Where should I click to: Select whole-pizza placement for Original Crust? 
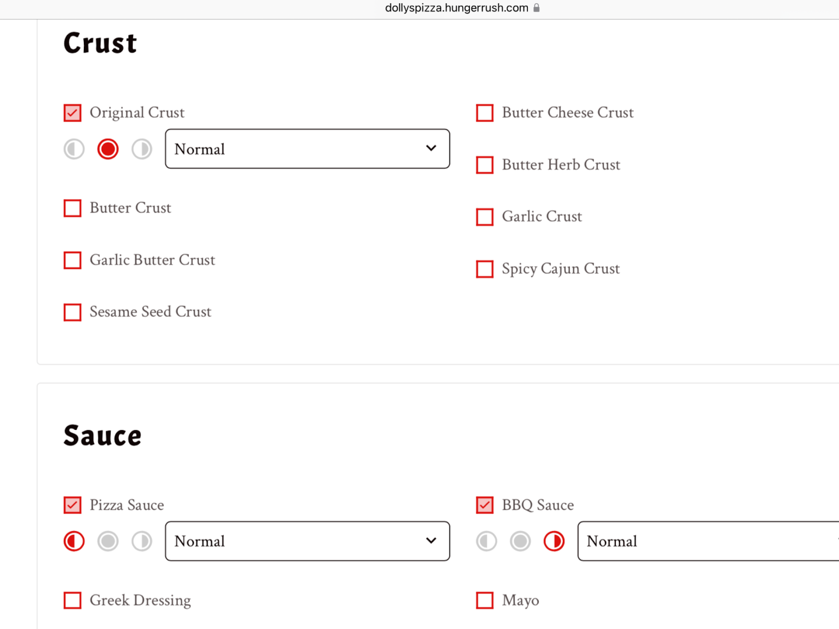[x=108, y=149]
